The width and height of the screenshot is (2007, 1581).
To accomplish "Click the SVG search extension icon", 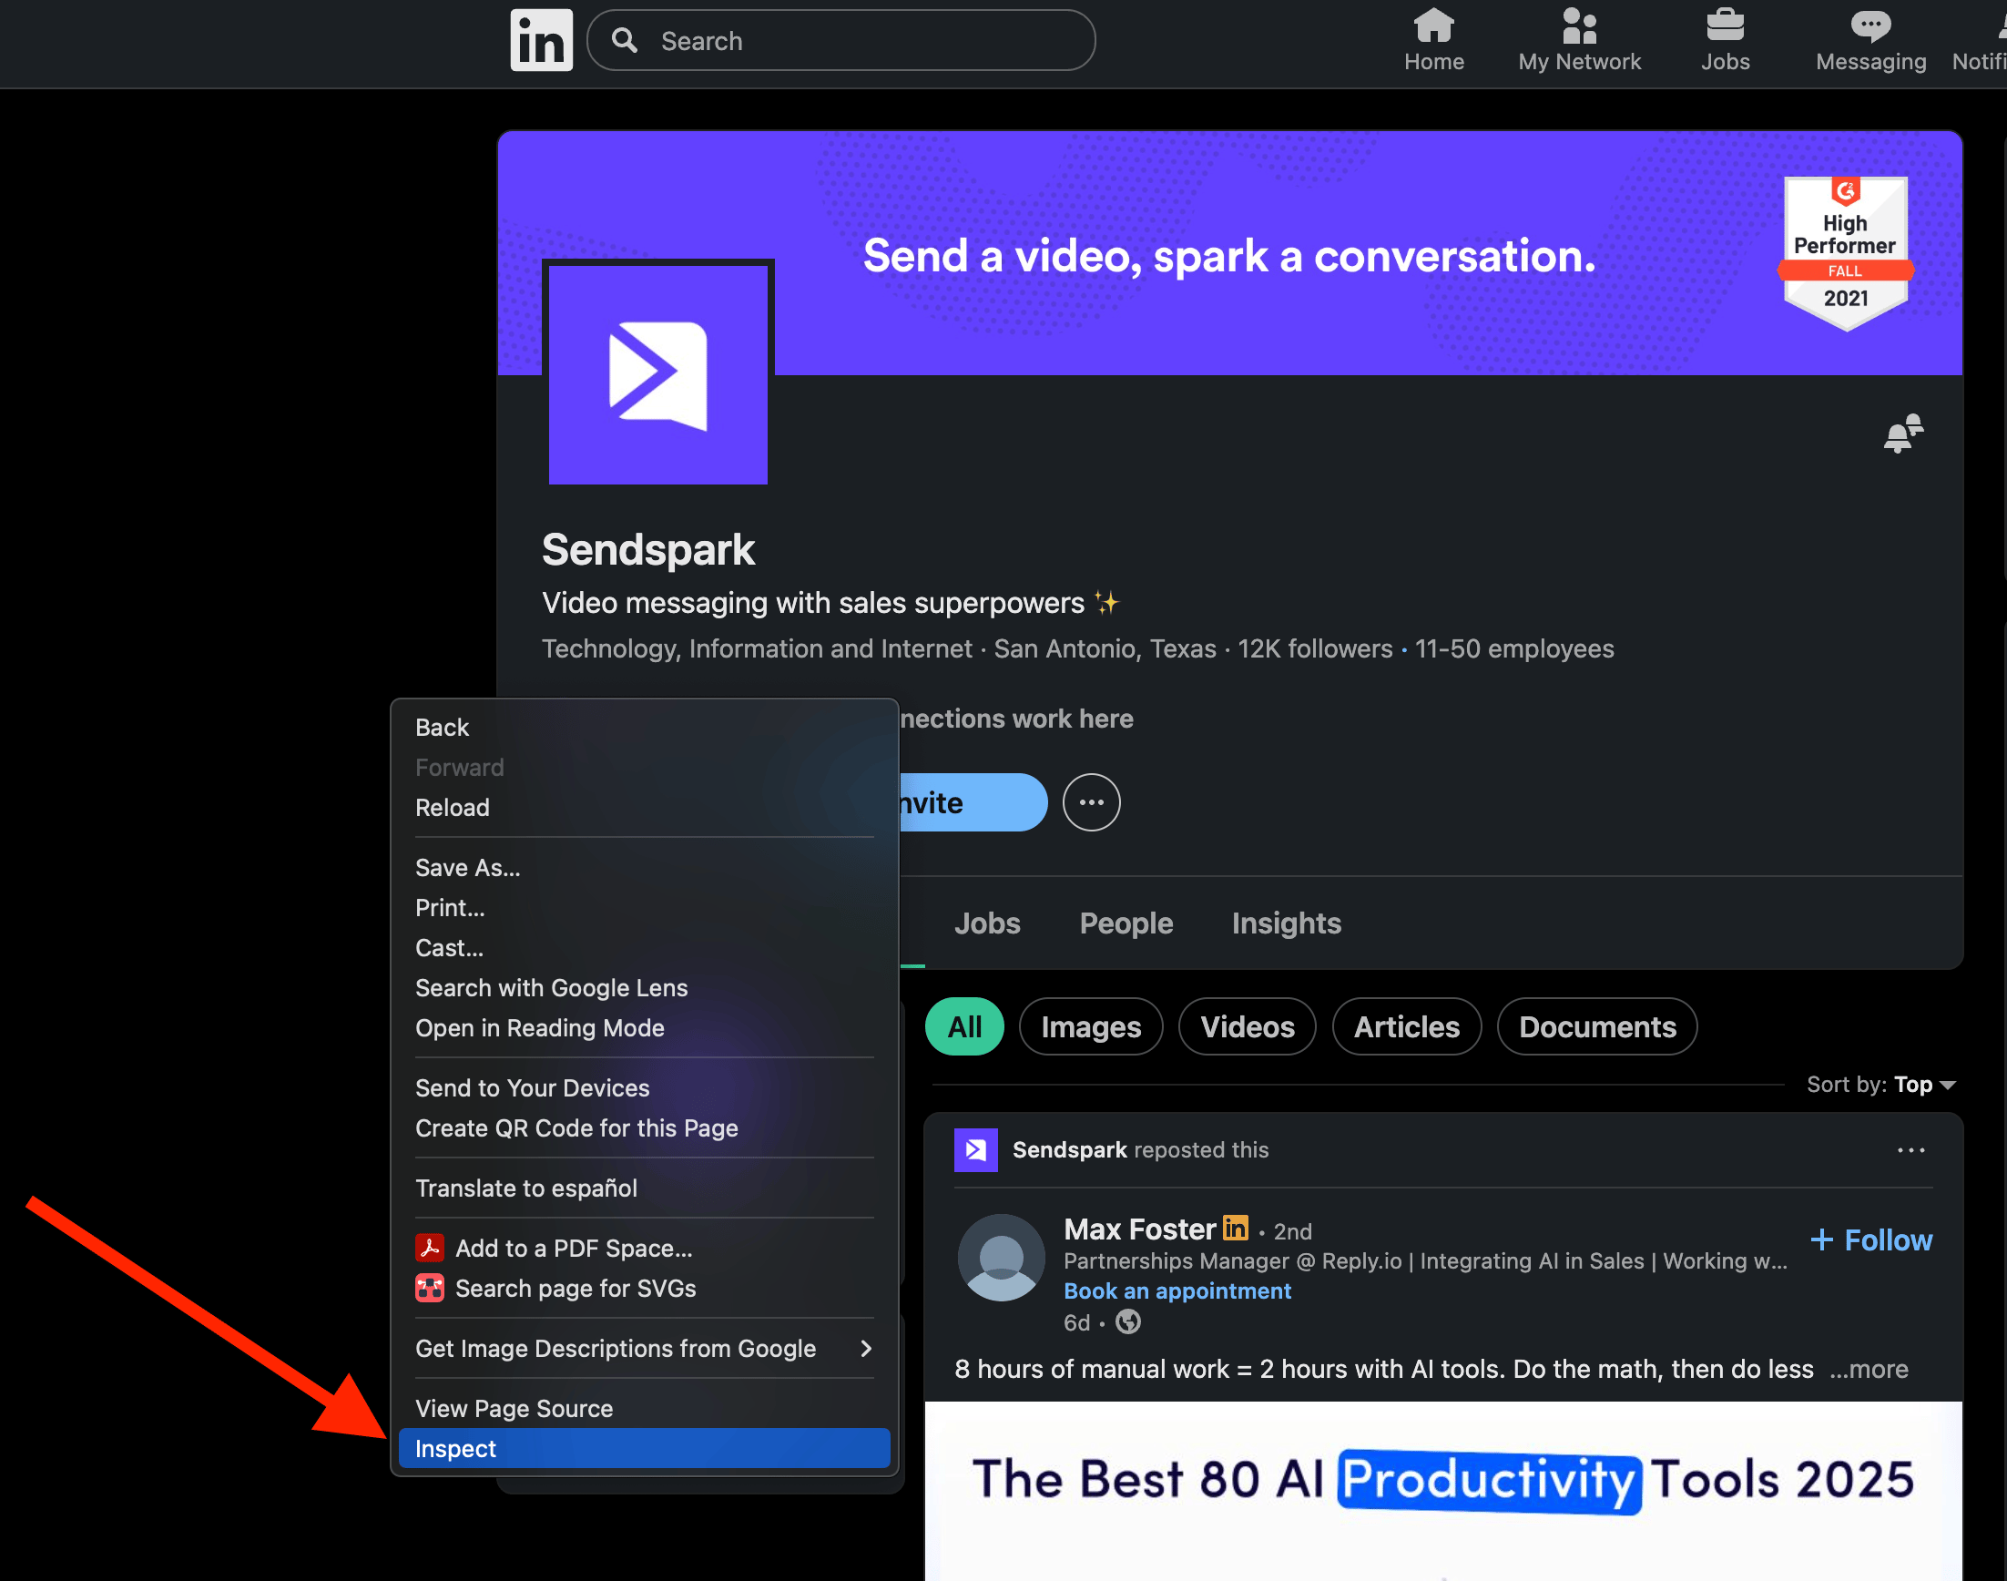I will [x=429, y=1289].
